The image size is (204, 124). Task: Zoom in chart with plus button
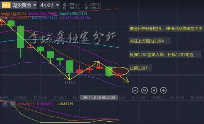pos(163,90)
